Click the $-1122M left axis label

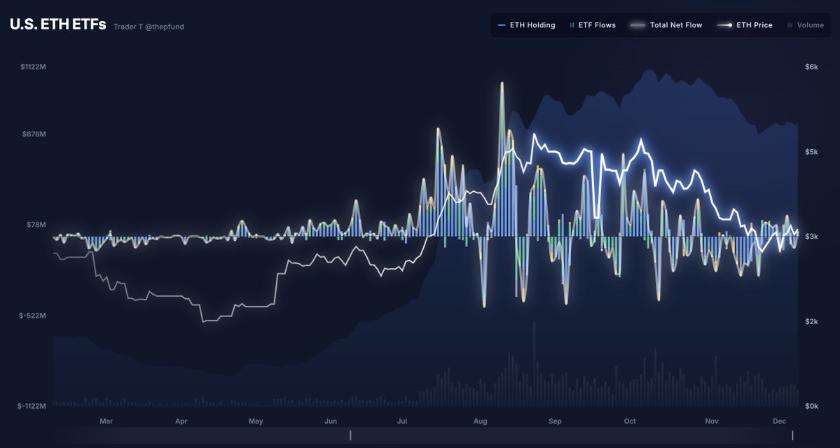pyautogui.click(x=32, y=406)
